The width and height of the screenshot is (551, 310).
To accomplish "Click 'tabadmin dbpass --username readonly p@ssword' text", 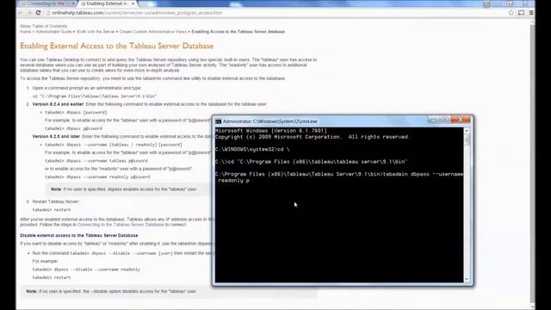I will coord(97,177).
